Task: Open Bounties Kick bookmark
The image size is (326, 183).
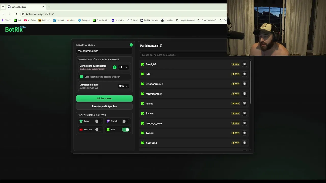Action: click(101, 20)
